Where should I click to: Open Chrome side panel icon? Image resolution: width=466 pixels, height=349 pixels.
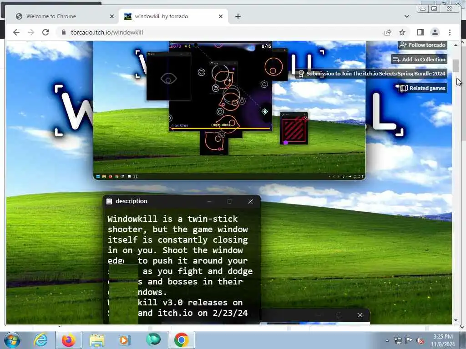[420, 32]
